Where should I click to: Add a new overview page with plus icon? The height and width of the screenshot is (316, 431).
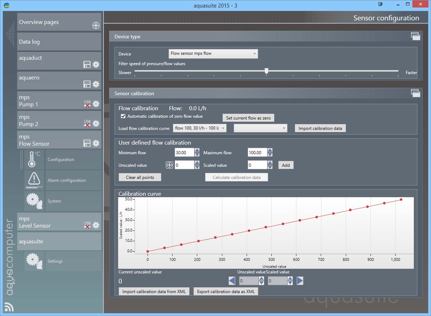click(x=96, y=25)
